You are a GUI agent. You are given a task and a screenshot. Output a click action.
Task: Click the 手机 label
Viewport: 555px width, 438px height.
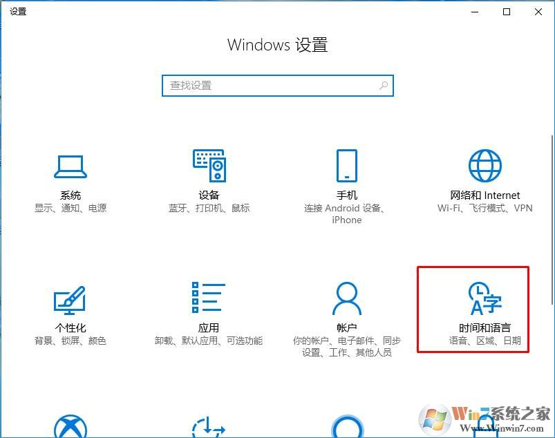tap(347, 196)
